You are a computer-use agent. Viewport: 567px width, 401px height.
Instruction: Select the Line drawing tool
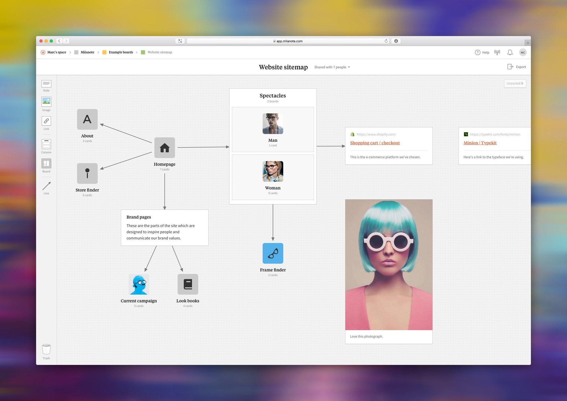pos(46,186)
